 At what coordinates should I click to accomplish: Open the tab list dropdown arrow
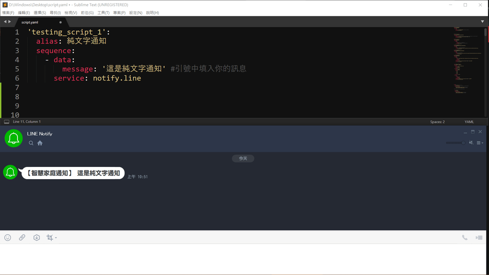(483, 22)
